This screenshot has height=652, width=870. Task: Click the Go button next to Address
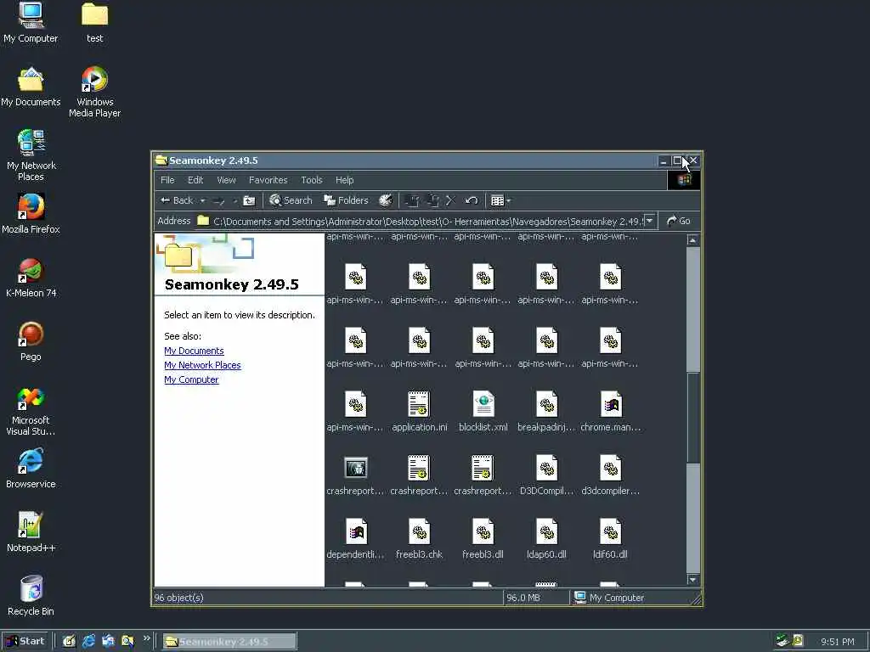click(679, 221)
